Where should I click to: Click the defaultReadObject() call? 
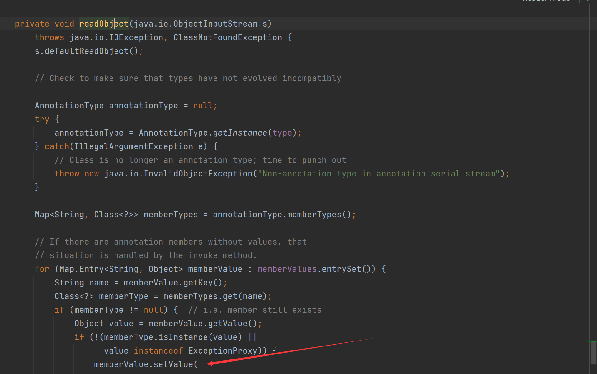click(91, 51)
